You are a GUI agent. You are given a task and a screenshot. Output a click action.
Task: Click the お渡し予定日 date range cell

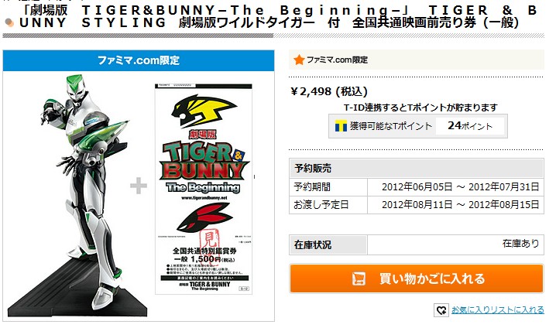[x=455, y=205]
